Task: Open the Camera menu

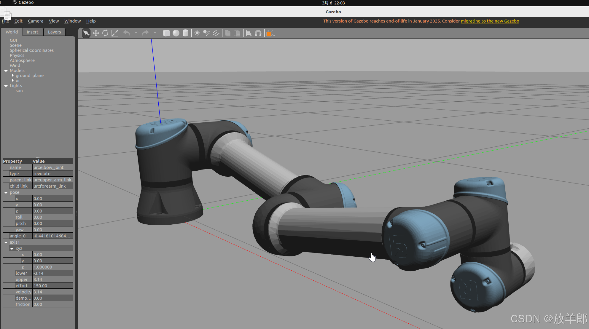Action: tap(36, 21)
